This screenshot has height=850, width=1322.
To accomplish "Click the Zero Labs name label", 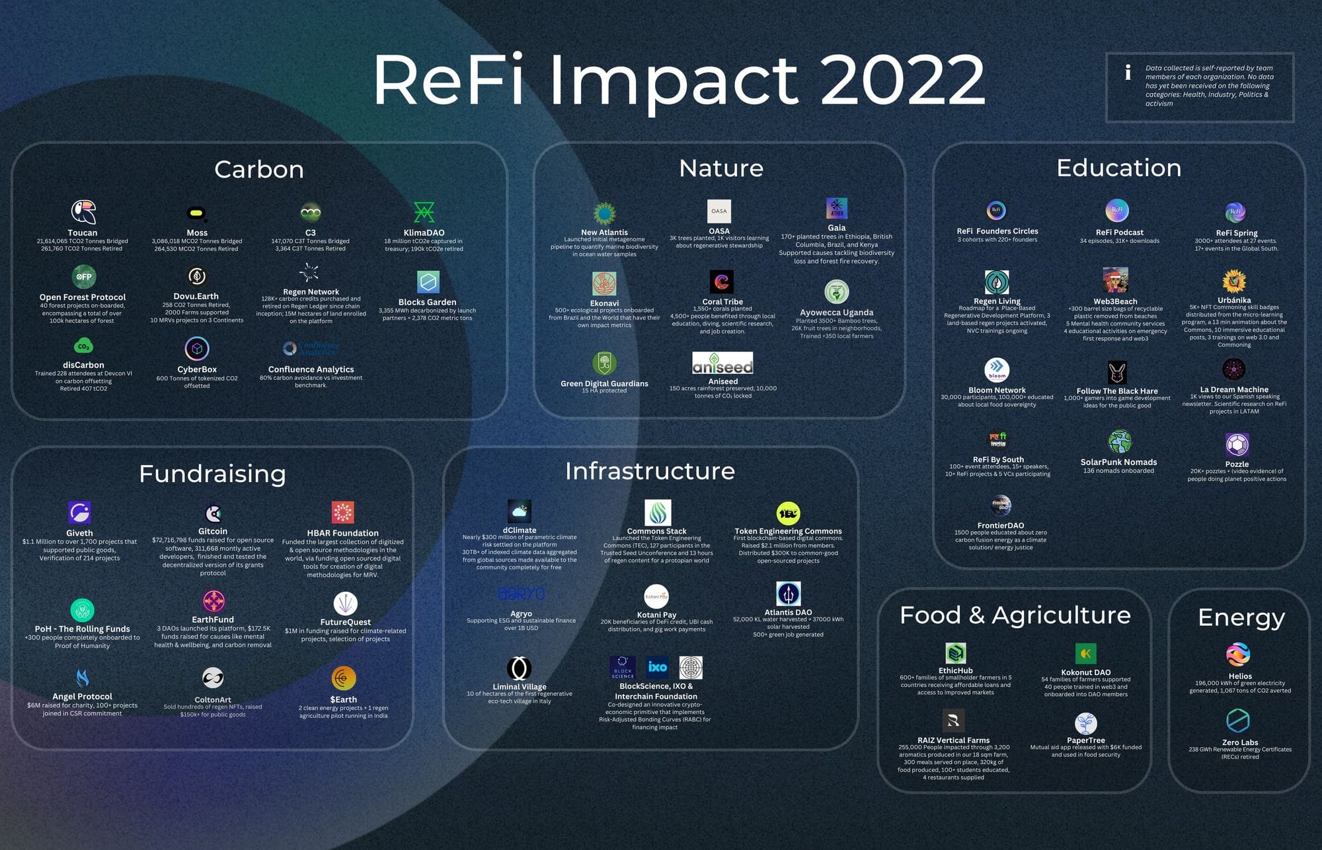I will 1240,742.
